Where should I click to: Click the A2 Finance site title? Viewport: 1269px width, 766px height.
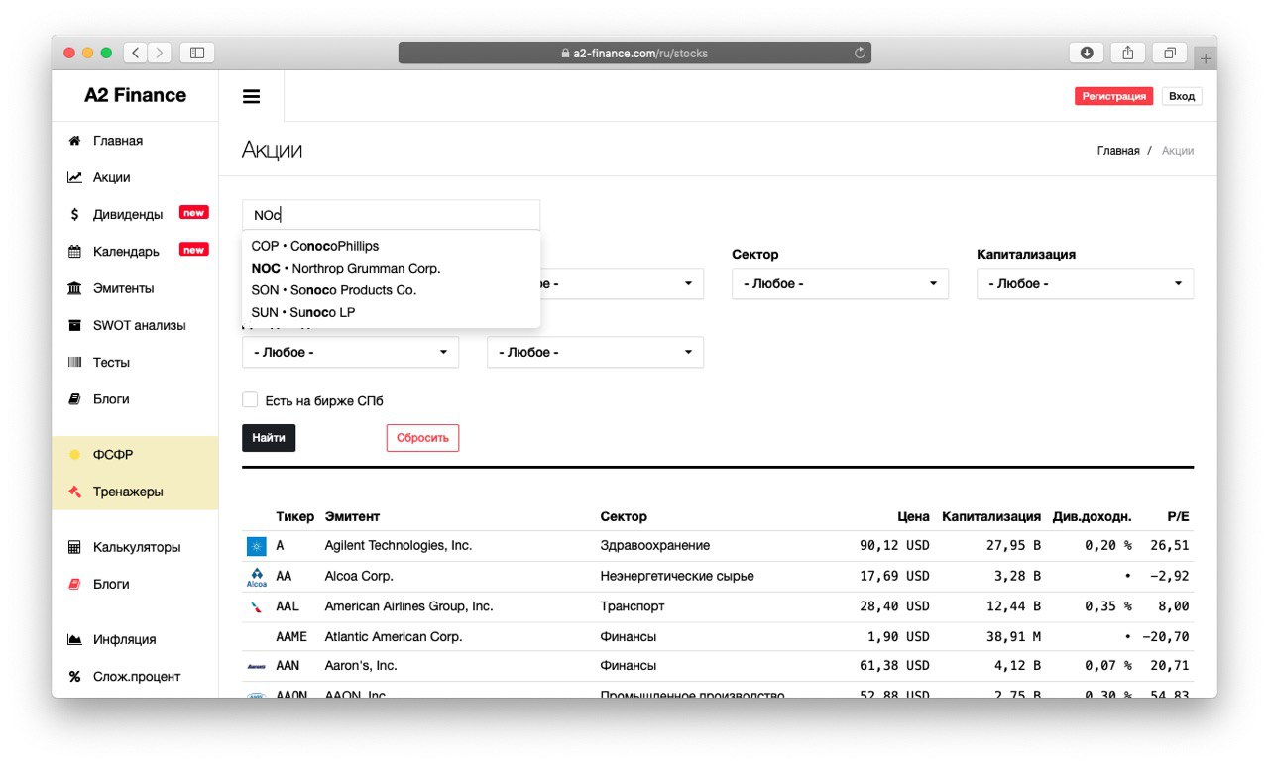coord(135,95)
